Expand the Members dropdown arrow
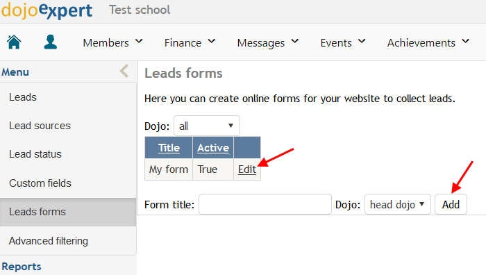486x275 pixels. [139, 41]
